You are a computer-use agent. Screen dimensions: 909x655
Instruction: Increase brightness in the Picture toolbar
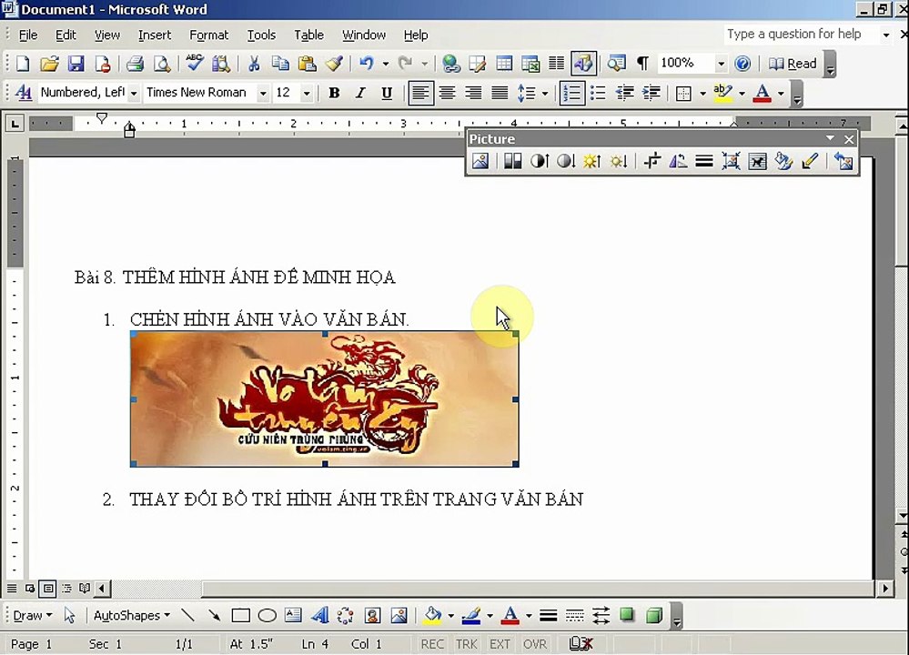tap(591, 161)
